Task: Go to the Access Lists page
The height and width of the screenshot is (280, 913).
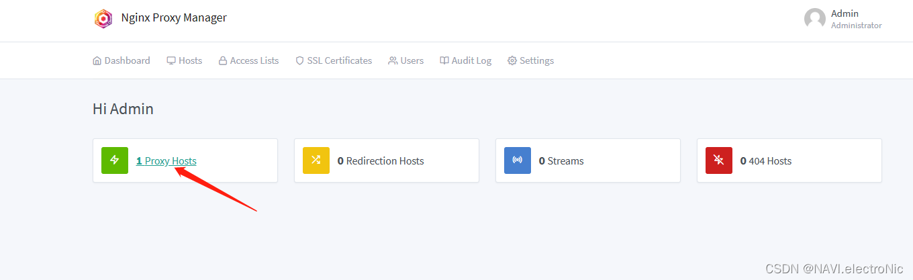Action: (249, 60)
